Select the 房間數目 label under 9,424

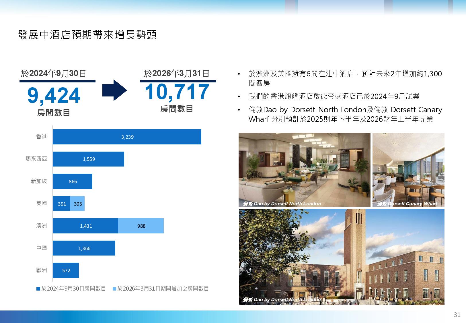[54, 113]
